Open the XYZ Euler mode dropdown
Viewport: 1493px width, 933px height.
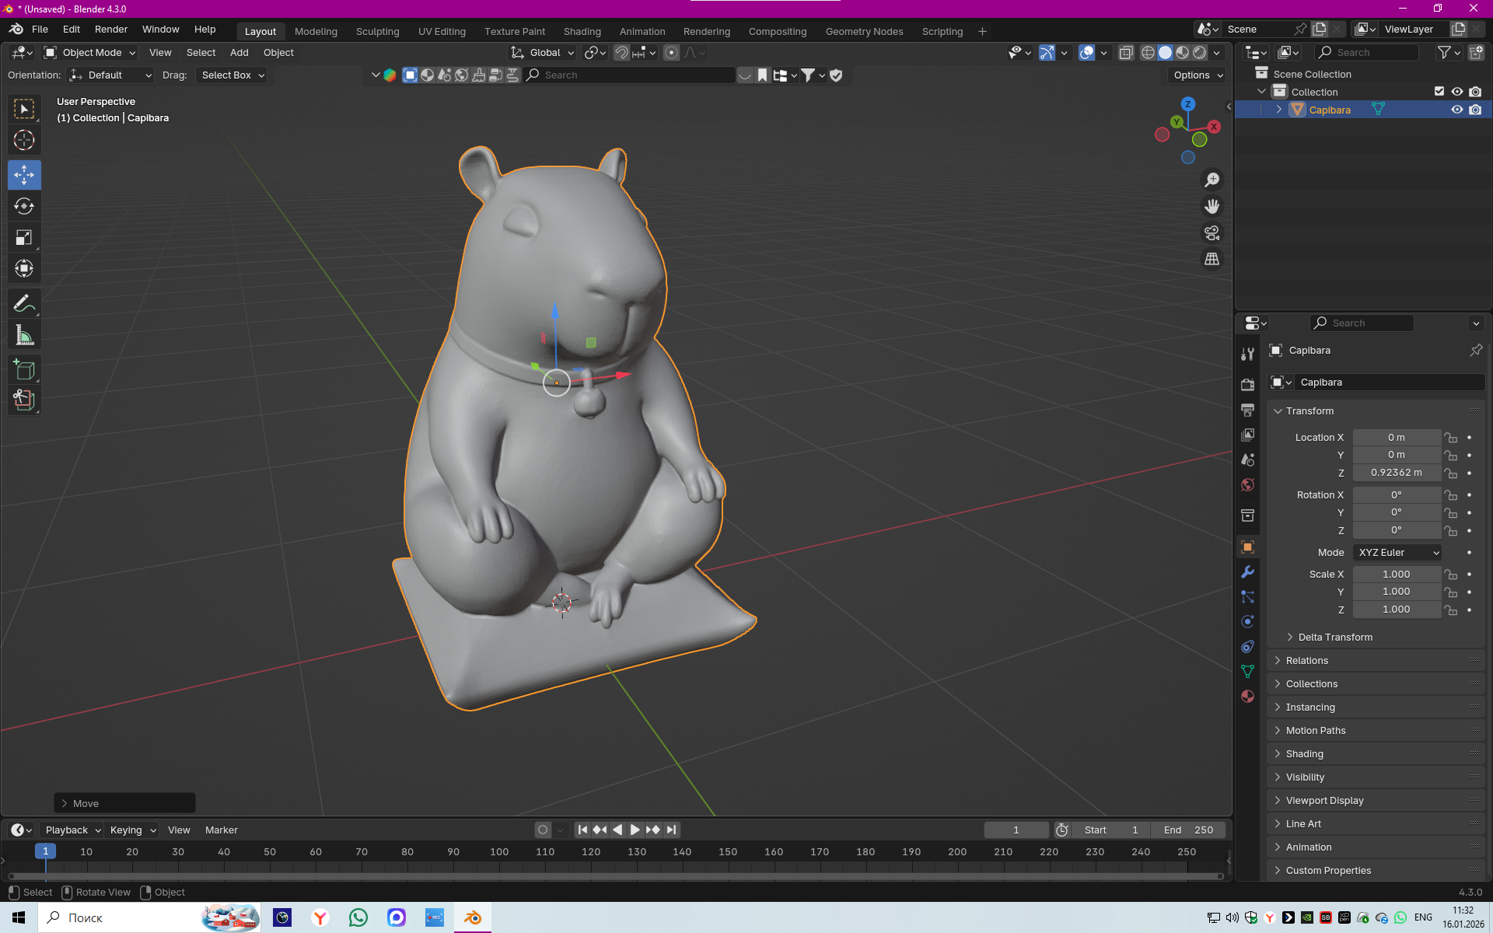(x=1397, y=553)
